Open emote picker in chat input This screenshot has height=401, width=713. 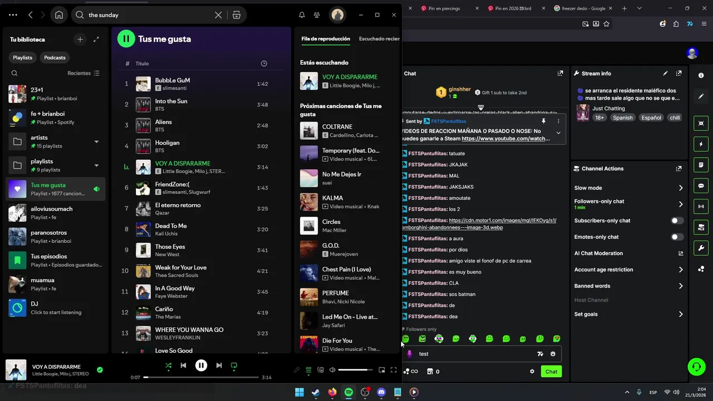pos(553,354)
